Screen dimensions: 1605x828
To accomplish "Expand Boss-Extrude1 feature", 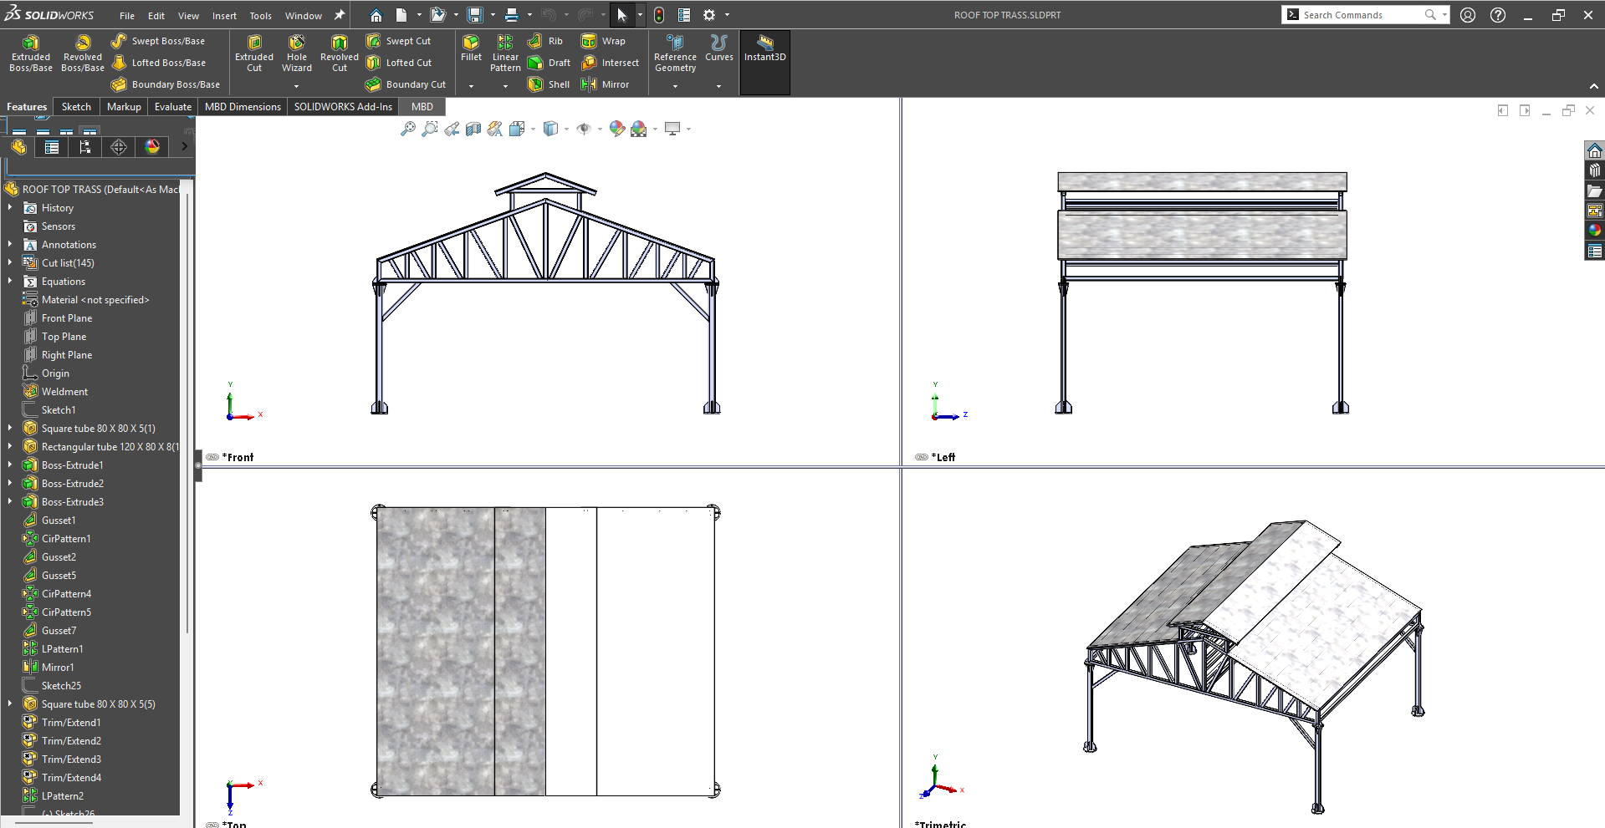I will pyautogui.click(x=10, y=465).
